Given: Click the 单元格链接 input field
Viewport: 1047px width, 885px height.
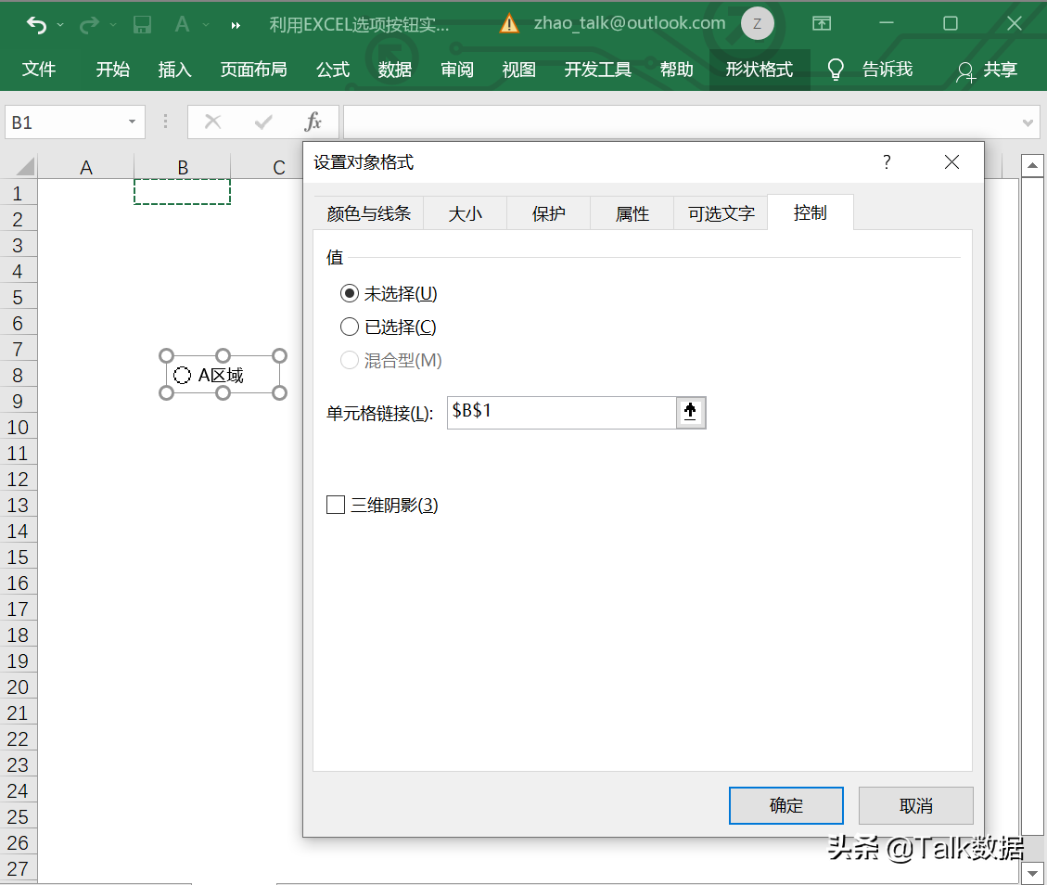Looking at the screenshot, I should (x=562, y=412).
